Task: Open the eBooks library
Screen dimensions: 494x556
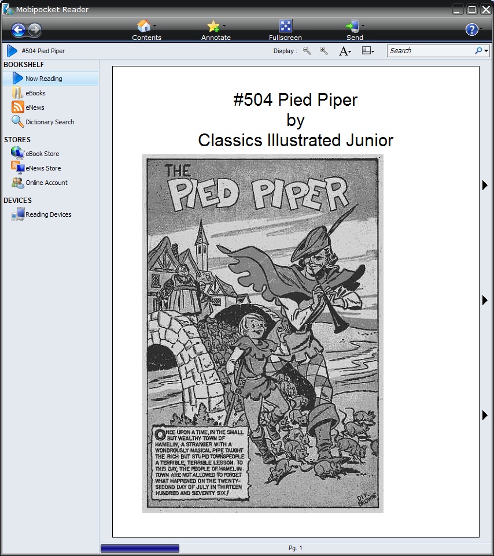Action: pyautogui.click(x=35, y=93)
